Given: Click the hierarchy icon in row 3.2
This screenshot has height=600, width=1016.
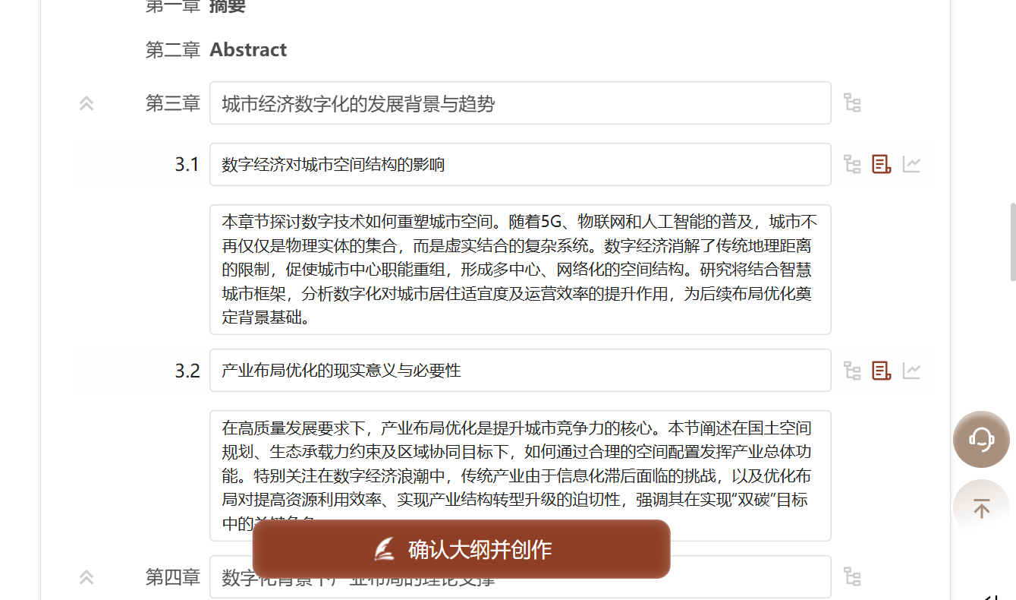Looking at the screenshot, I should (852, 371).
